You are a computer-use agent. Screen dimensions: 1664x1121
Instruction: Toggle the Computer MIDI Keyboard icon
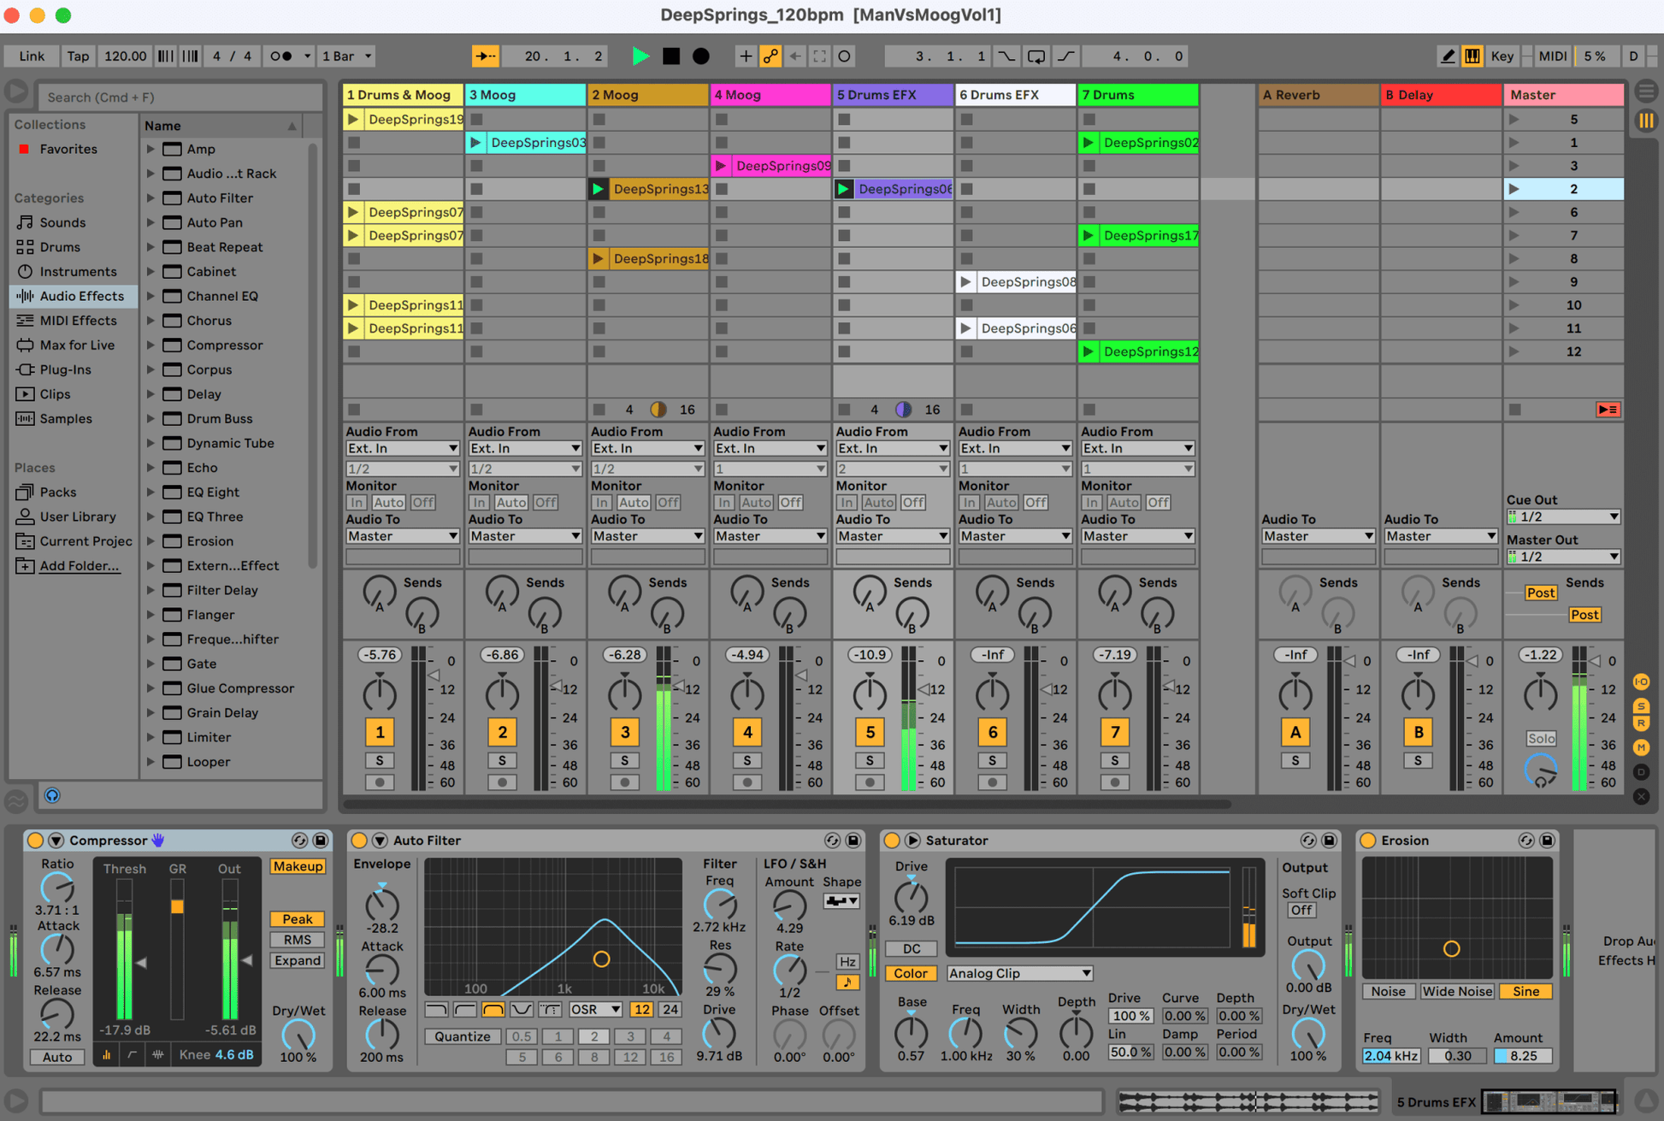point(1472,56)
